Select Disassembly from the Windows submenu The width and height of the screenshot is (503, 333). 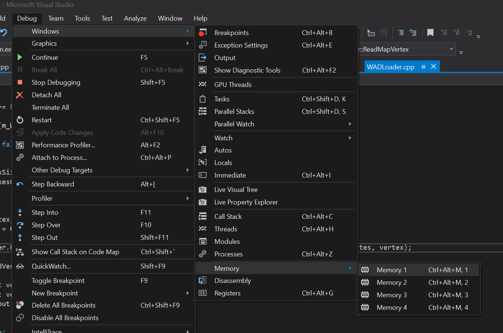[232, 281]
